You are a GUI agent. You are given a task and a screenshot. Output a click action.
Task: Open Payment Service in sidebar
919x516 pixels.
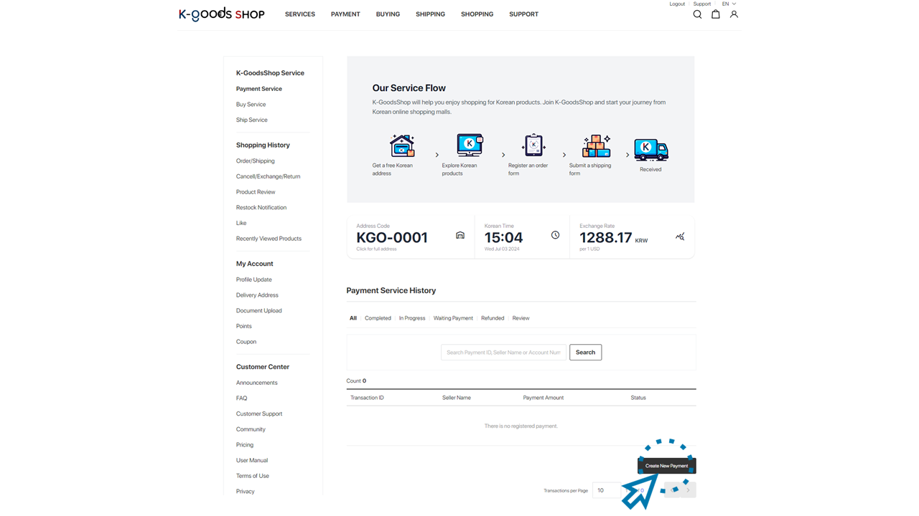click(x=259, y=89)
